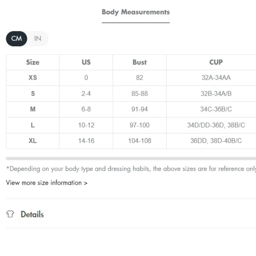Viewport: 256px width, 256px height.
Task: Select the XL size row label
Action: (x=33, y=141)
